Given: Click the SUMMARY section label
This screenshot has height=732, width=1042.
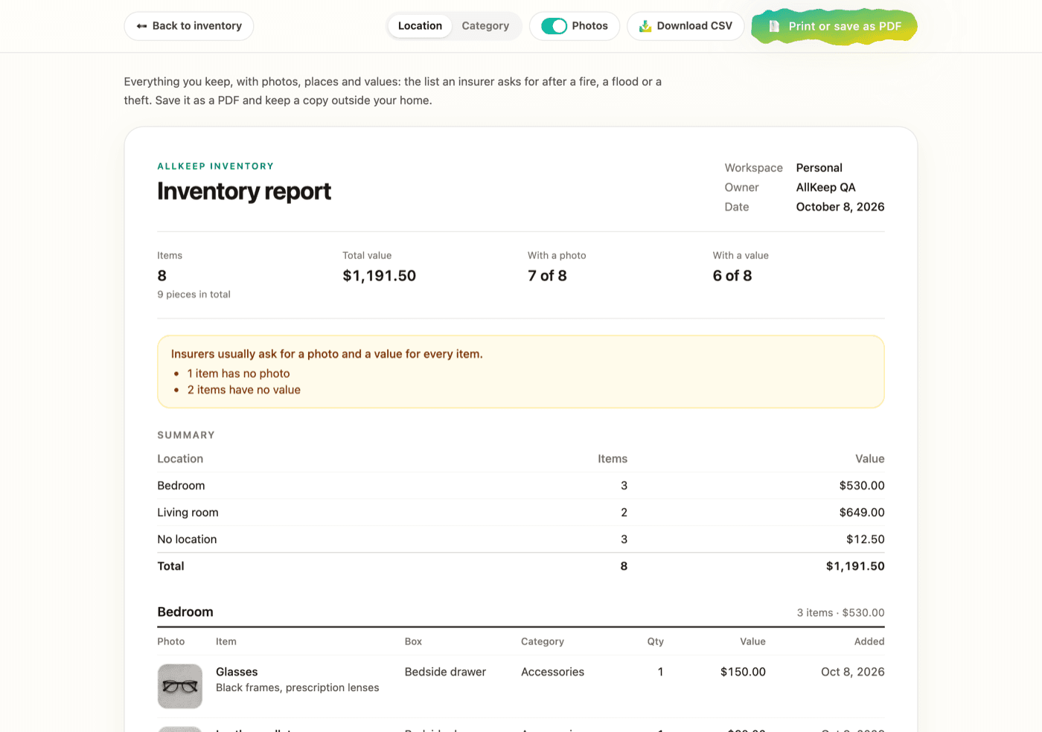Looking at the screenshot, I should click(x=186, y=435).
